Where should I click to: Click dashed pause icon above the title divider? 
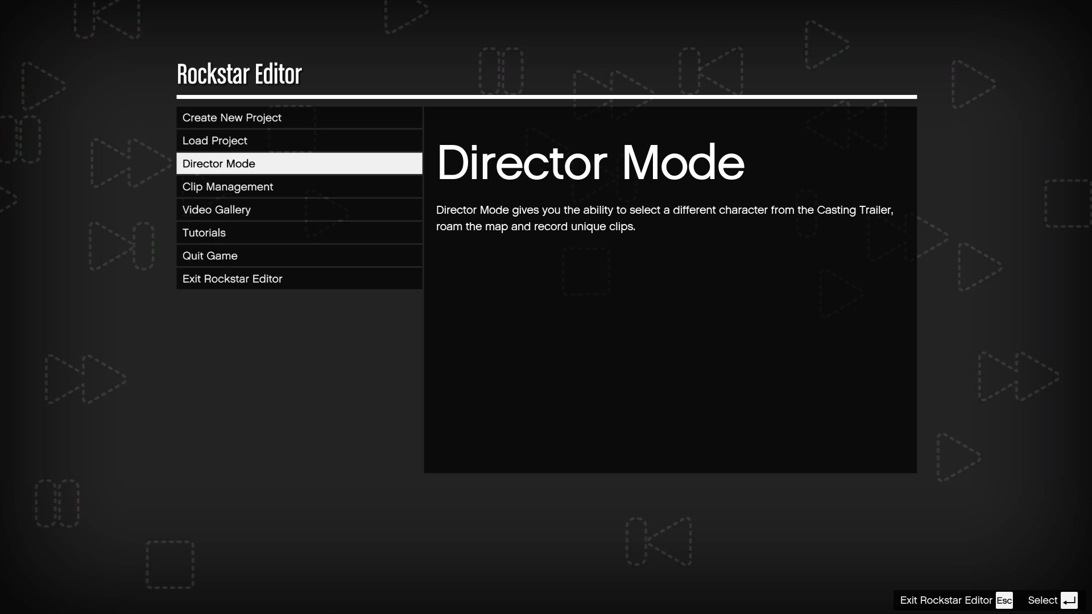(500, 70)
